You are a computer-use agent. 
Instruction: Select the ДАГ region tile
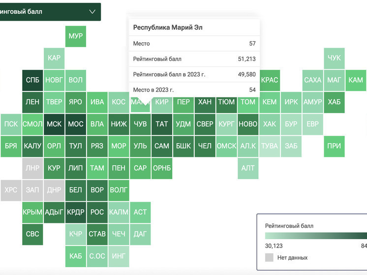(x=140, y=234)
